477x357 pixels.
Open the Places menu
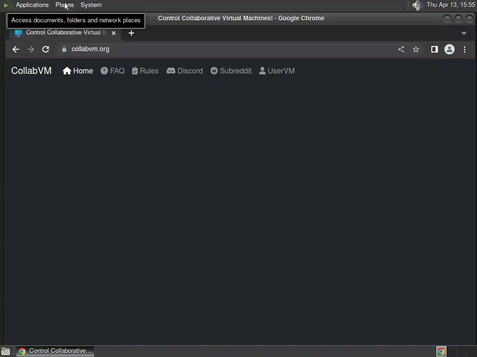[64, 5]
